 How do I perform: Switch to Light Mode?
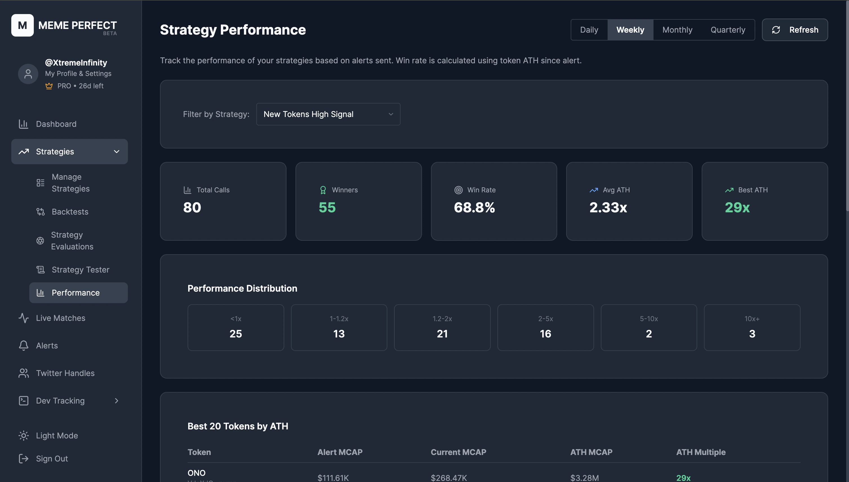(24, 435)
